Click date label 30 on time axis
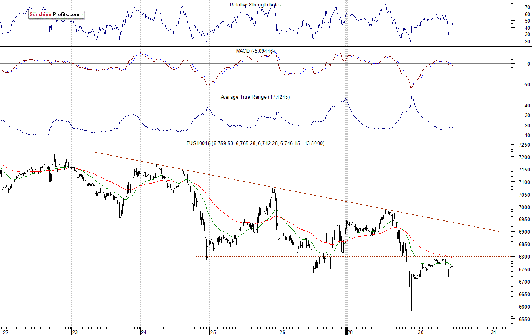532x335 pixels. [x=420, y=332]
